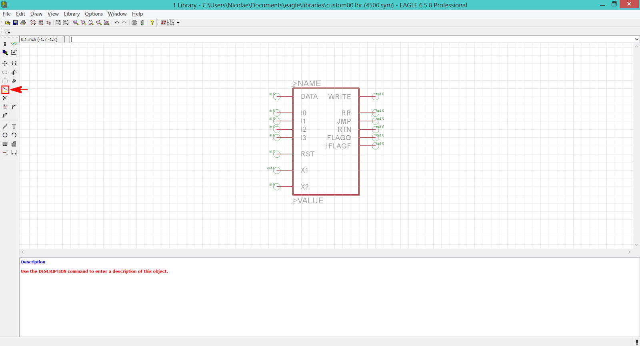Select the Move tool
This screenshot has height=346, width=640.
[x=5, y=63]
